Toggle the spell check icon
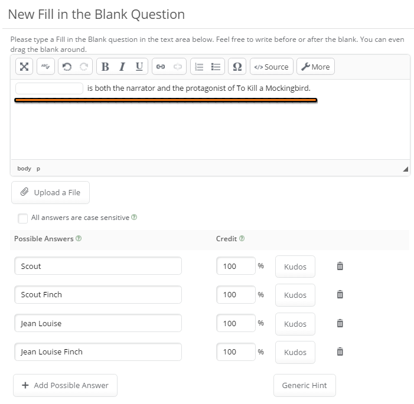 [x=45, y=67]
